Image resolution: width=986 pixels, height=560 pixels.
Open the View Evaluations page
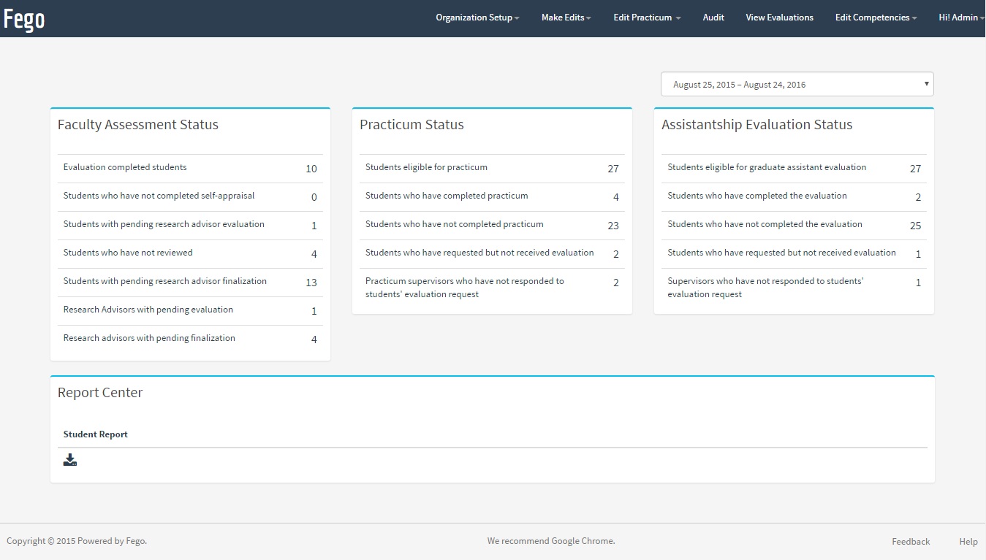coord(779,18)
